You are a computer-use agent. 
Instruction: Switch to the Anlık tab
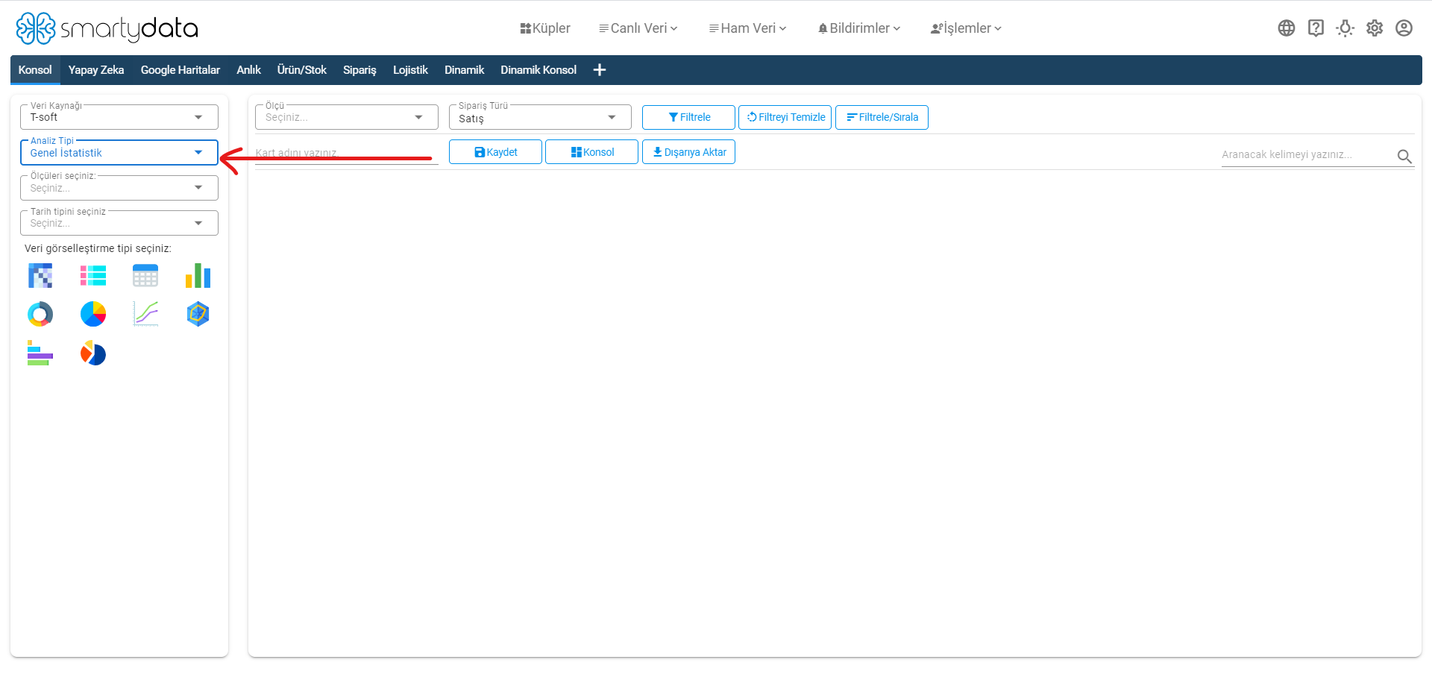[248, 70]
